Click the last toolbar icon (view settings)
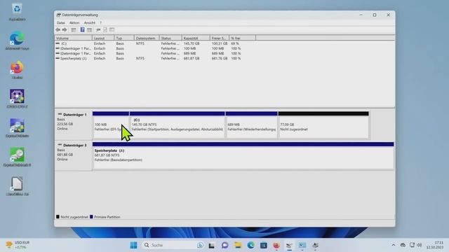Viewport: 449px width, 252px height. pyautogui.click(x=112, y=29)
